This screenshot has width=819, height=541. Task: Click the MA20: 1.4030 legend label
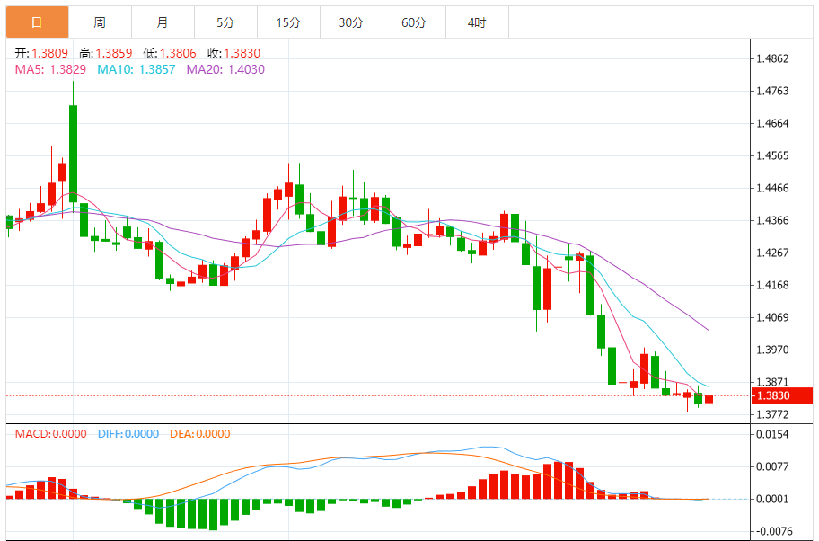pos(225,69)
